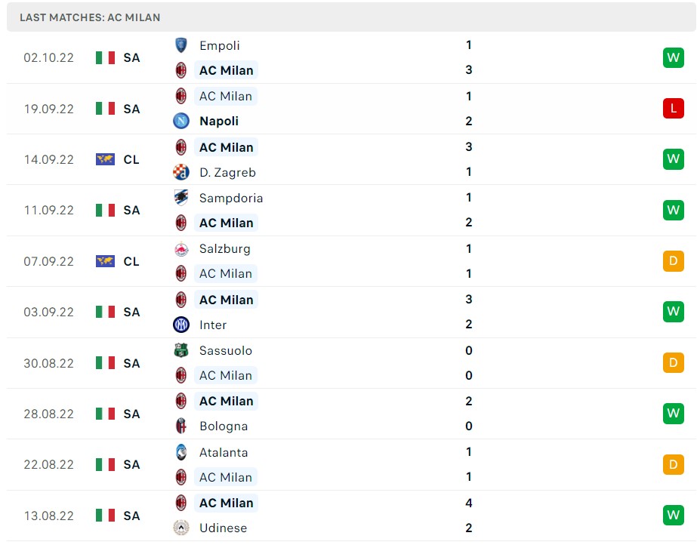Image resolution: width=697 pixels, height=545 pixels.
Task: Click the Italian flag beside the 02.10.22 match
Action: [106, 57]
